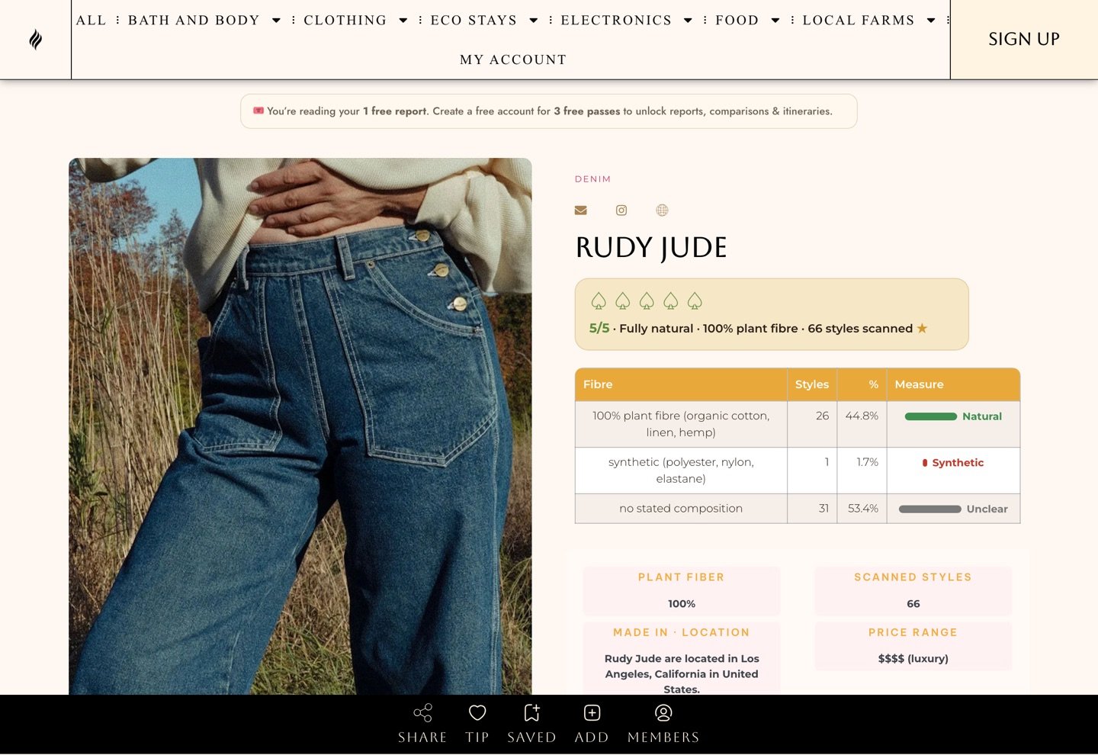The height and width of the screenshot is (755, 1098).
Task: Click the Denim category link
Action: pos(592,179)
